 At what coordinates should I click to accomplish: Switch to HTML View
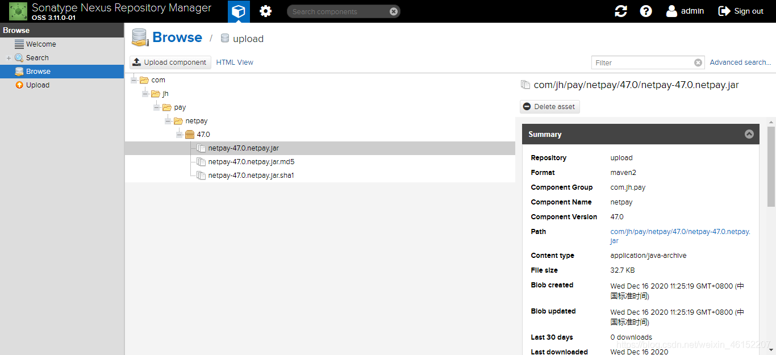[x=235, y=62]
